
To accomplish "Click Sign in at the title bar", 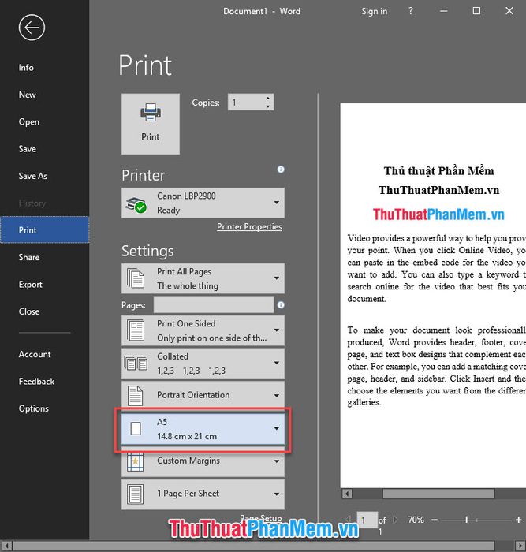I will (x=374, y=11).
